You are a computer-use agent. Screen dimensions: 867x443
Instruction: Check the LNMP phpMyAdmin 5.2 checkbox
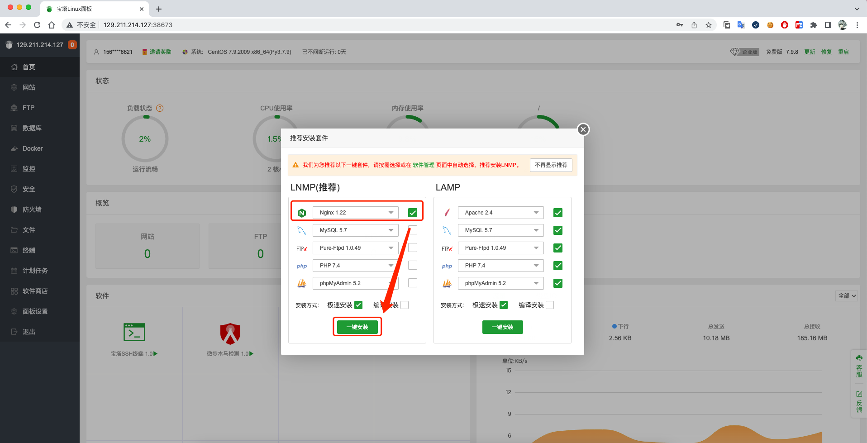pyautogui.click(x=413, y=283)
